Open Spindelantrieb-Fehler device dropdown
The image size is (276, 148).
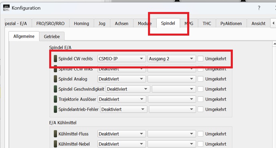pos(124,109)
